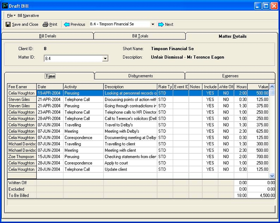Click the 'Meeting with client' description cell
This screenshot has width=280, height=223.
tap(130, 150)
